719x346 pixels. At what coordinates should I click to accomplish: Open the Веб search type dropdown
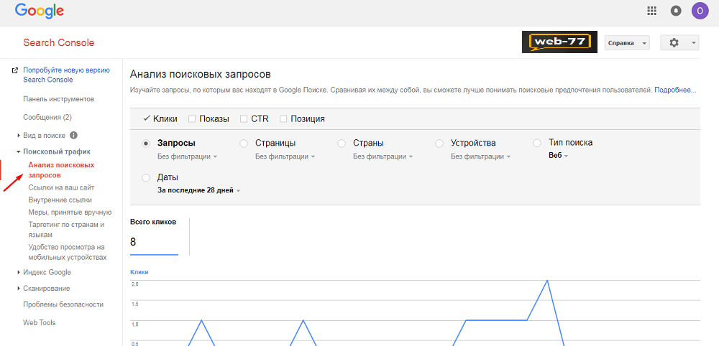click(558, 156)
